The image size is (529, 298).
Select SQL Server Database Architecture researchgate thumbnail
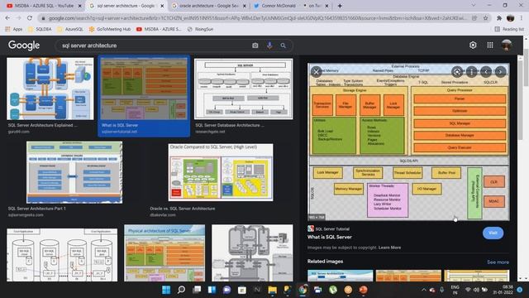coord(244,89)
